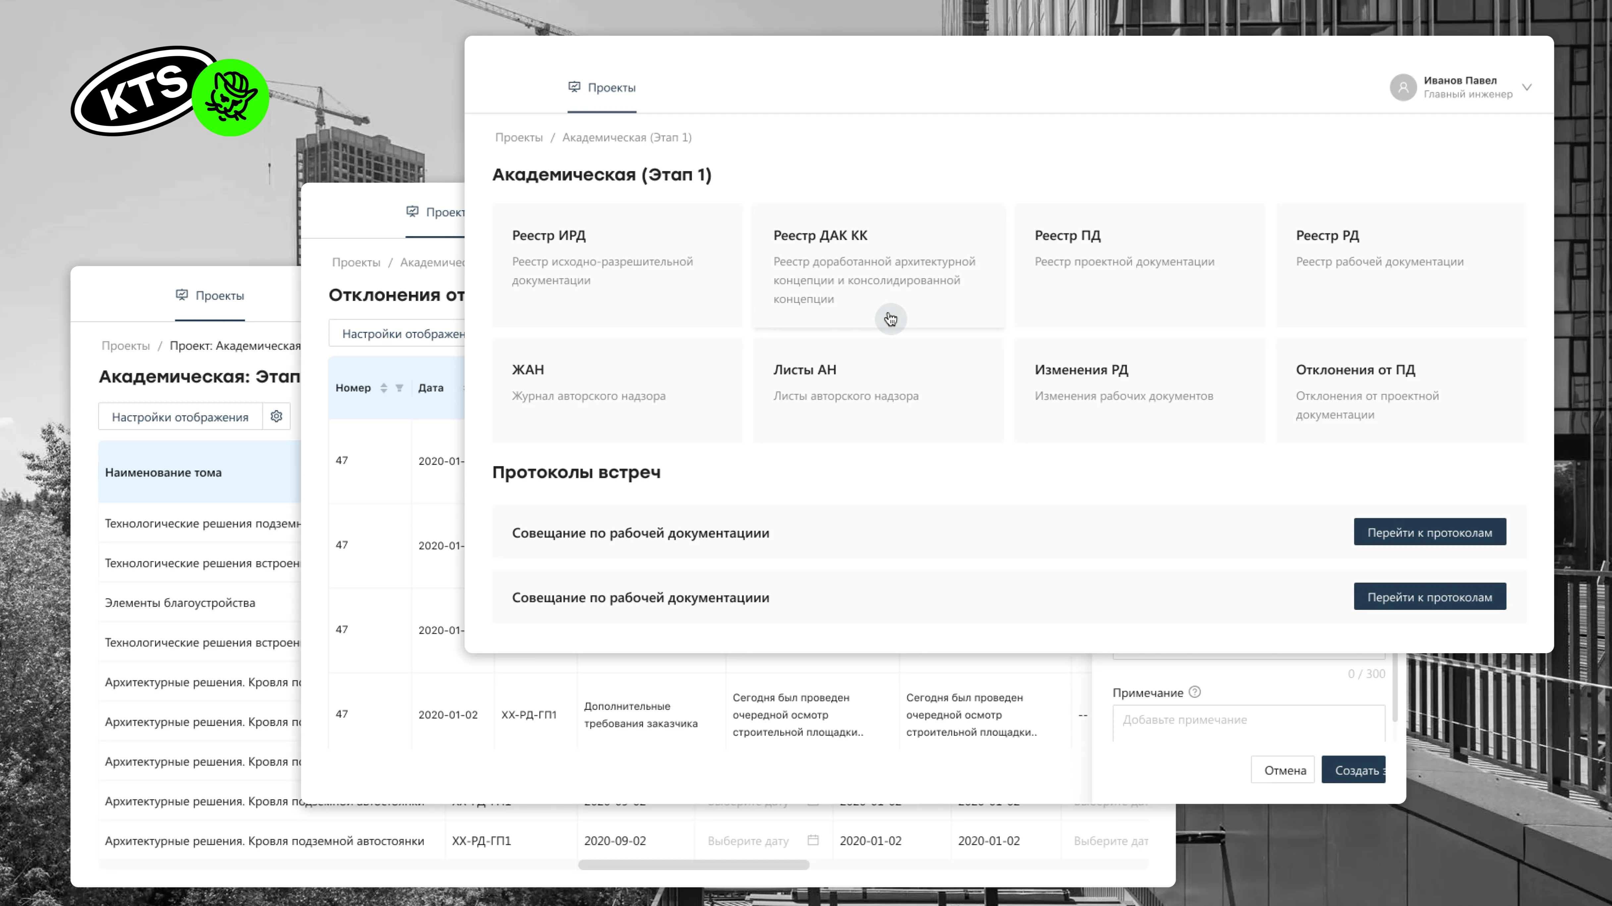Open the Реестр ИРД card
The image size is (1612, 906).
coord(617,264)
